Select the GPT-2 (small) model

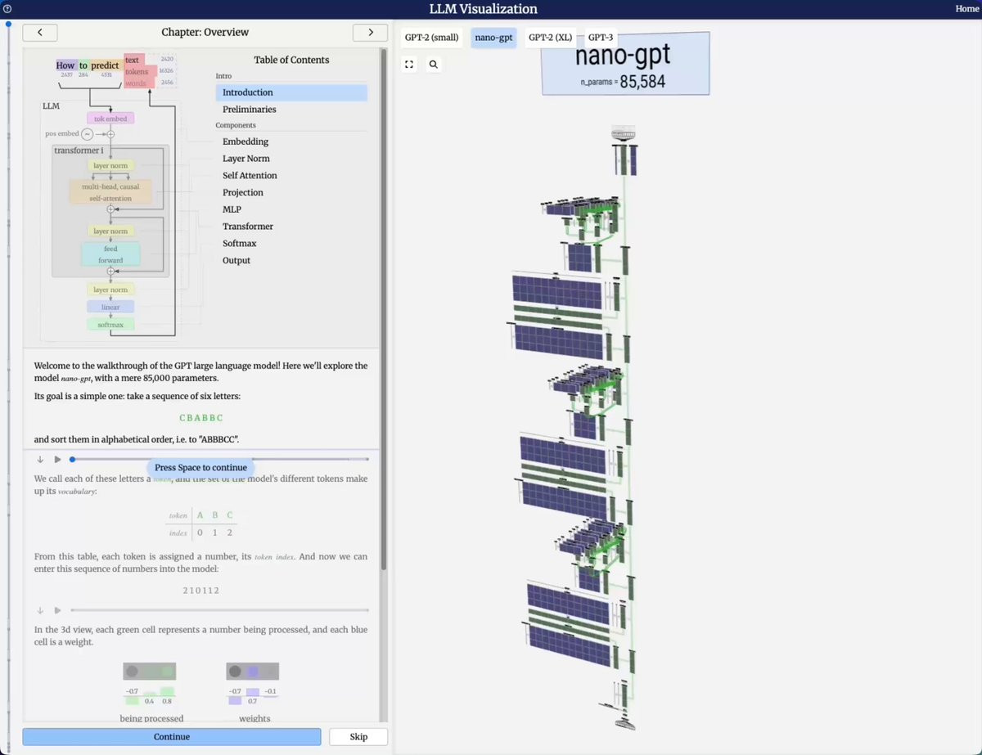pos(431,38)
